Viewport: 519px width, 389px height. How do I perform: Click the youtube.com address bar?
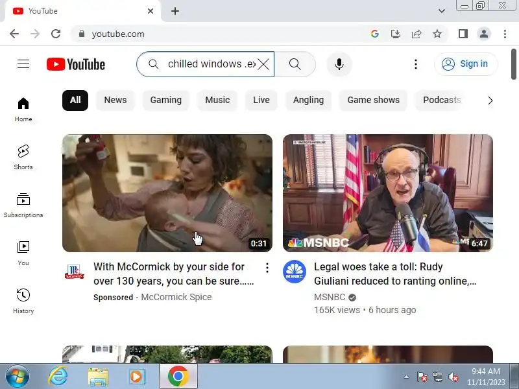click(219, 34)
